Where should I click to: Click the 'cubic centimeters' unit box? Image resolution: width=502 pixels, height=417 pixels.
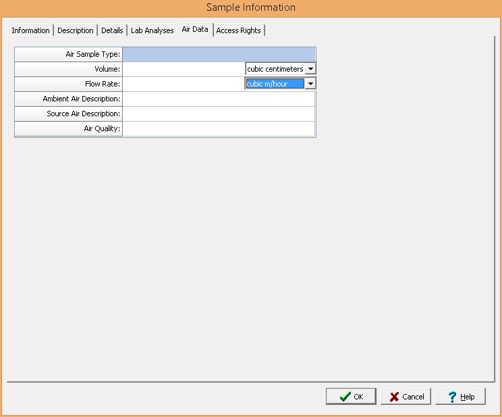tap(275, 69)
